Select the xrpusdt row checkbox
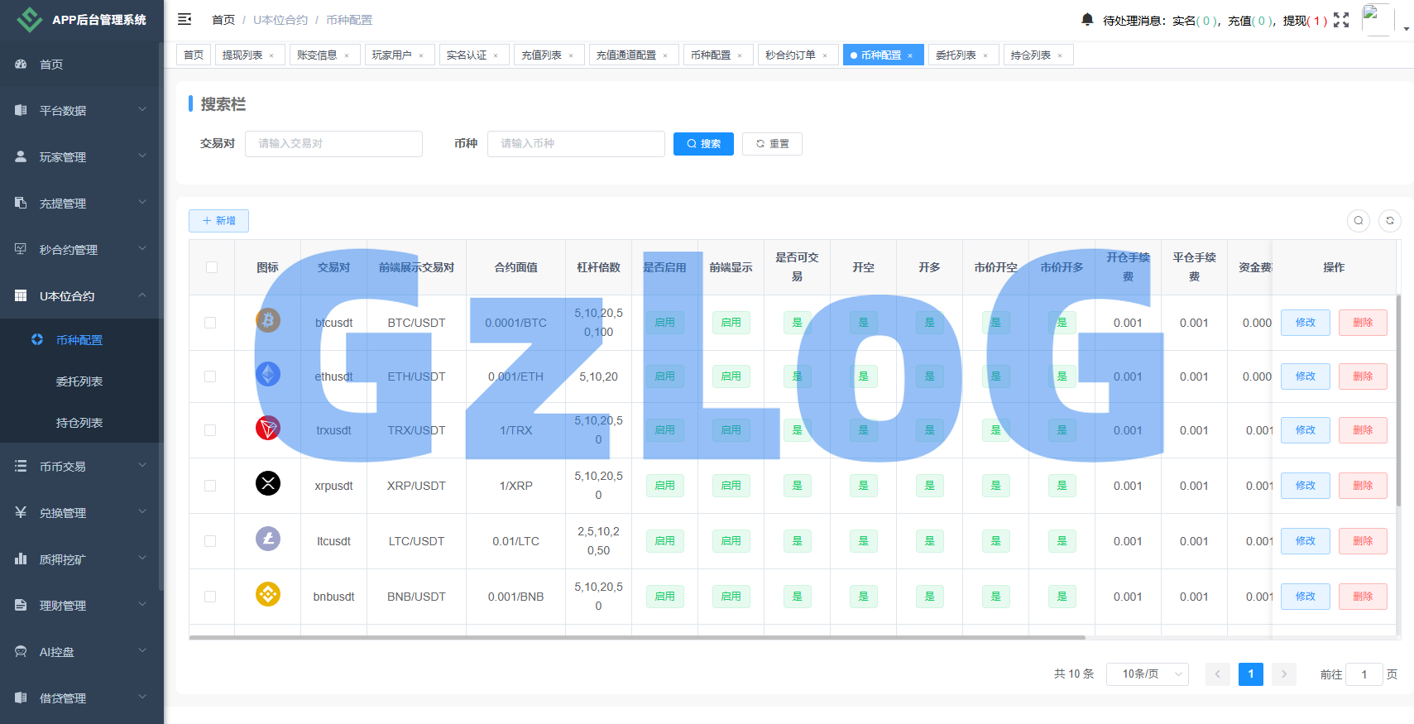This screenshot has height=724, width=1414. (x=210, y=486)
